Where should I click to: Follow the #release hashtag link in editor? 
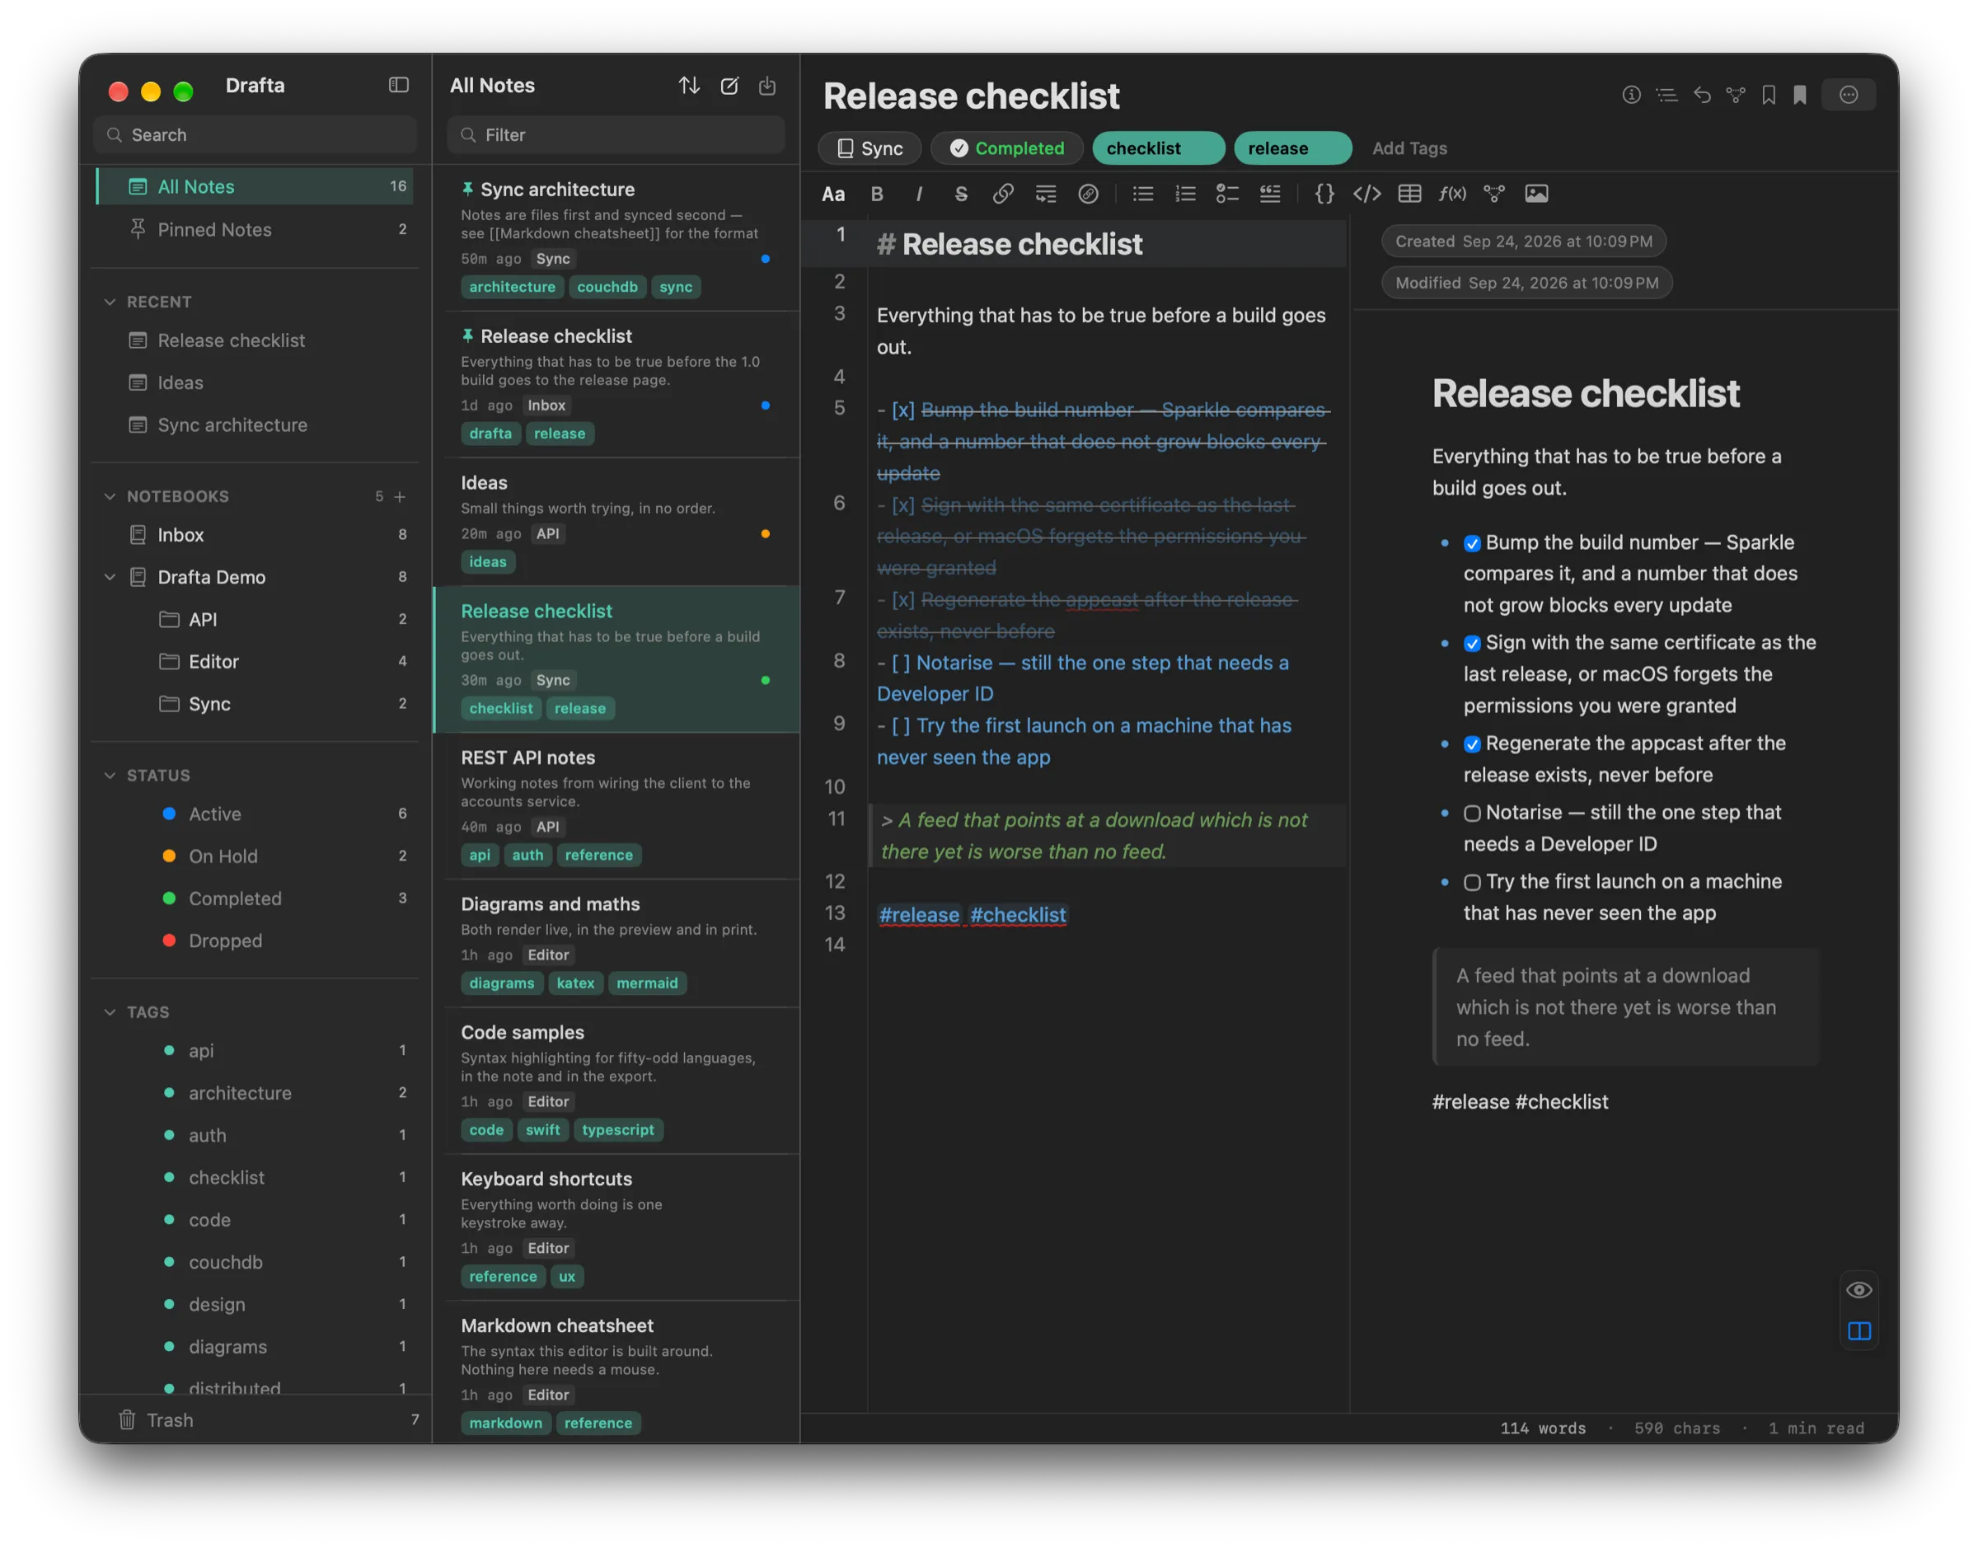(919, 916)
